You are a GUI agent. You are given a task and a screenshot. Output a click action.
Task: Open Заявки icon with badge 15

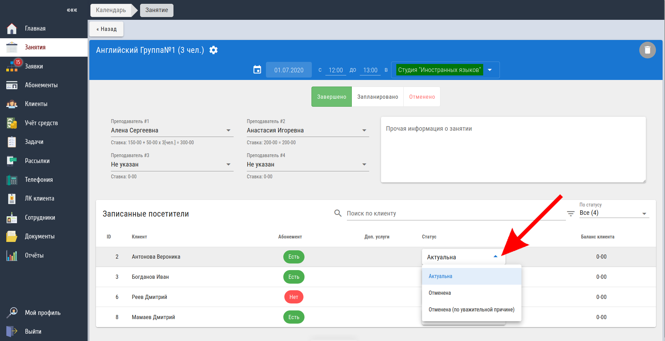pyautogui.click(x=13, y=66)
